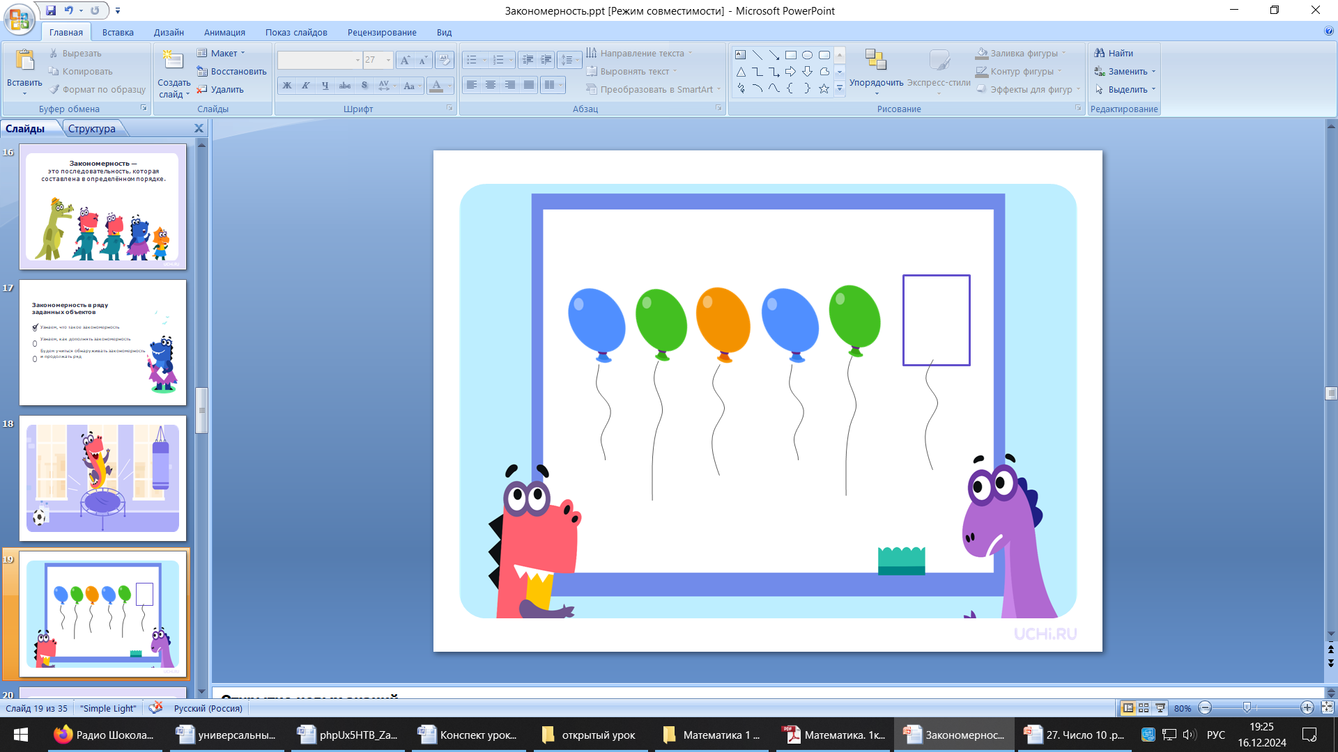This screenshot has height=752, width=1338.
Task: Click the Office button logo
Action: point(19,19)
